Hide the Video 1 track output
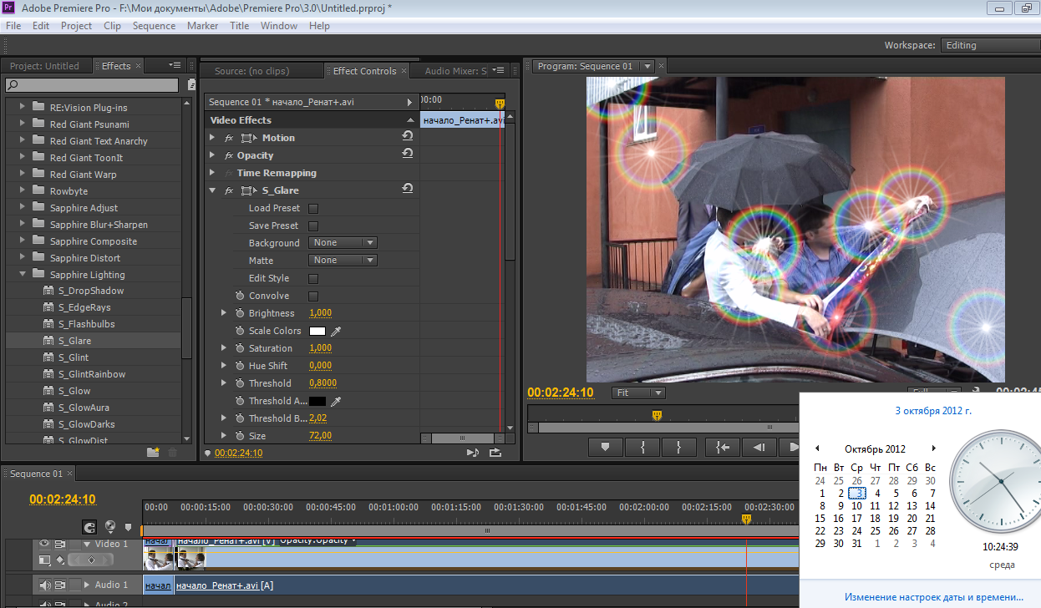Viewport: 1041px width, 608px height. (44, 544)
